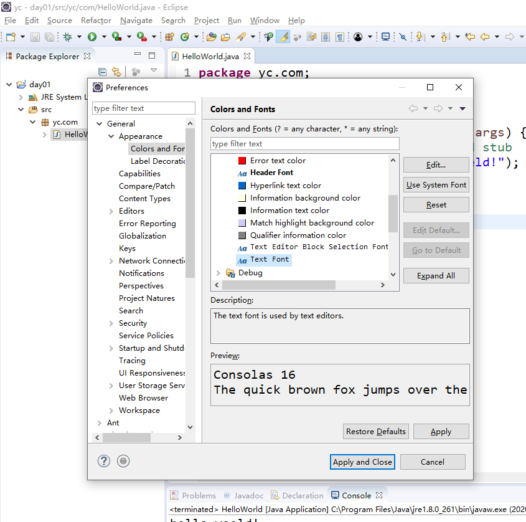Screen dimensions: 526x522
Task: Expand JRE System Library node
Action: point(21,97)
